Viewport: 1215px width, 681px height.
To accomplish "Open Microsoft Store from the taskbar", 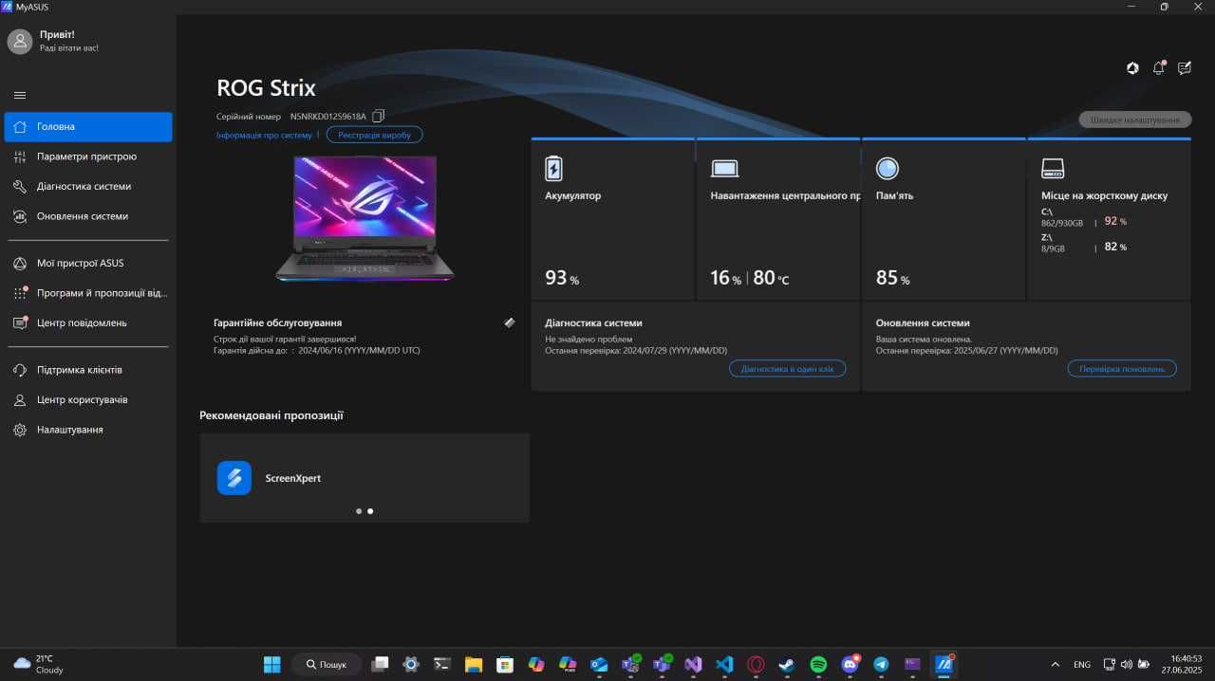I will tap(505, 664).
